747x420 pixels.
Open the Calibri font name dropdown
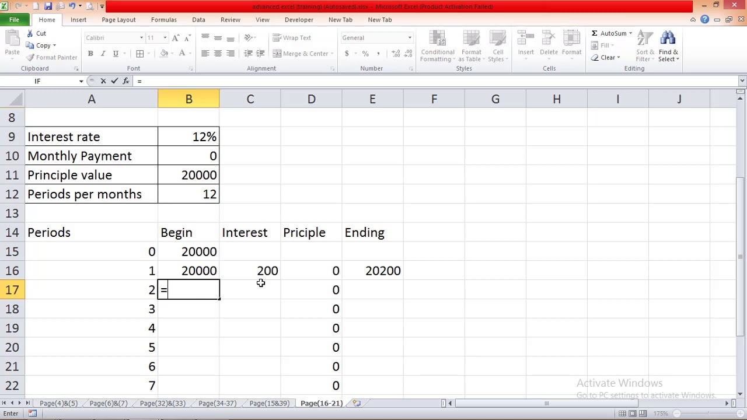click(141, 38)
